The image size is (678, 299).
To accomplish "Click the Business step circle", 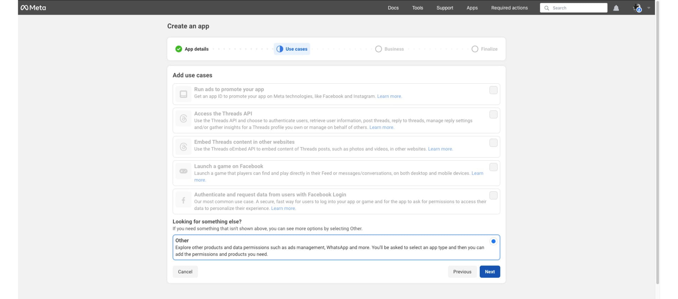I will [x=378, y=49].
